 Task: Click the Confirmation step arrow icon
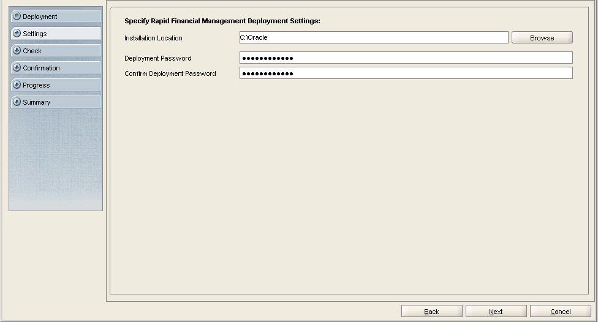(17, 67)
